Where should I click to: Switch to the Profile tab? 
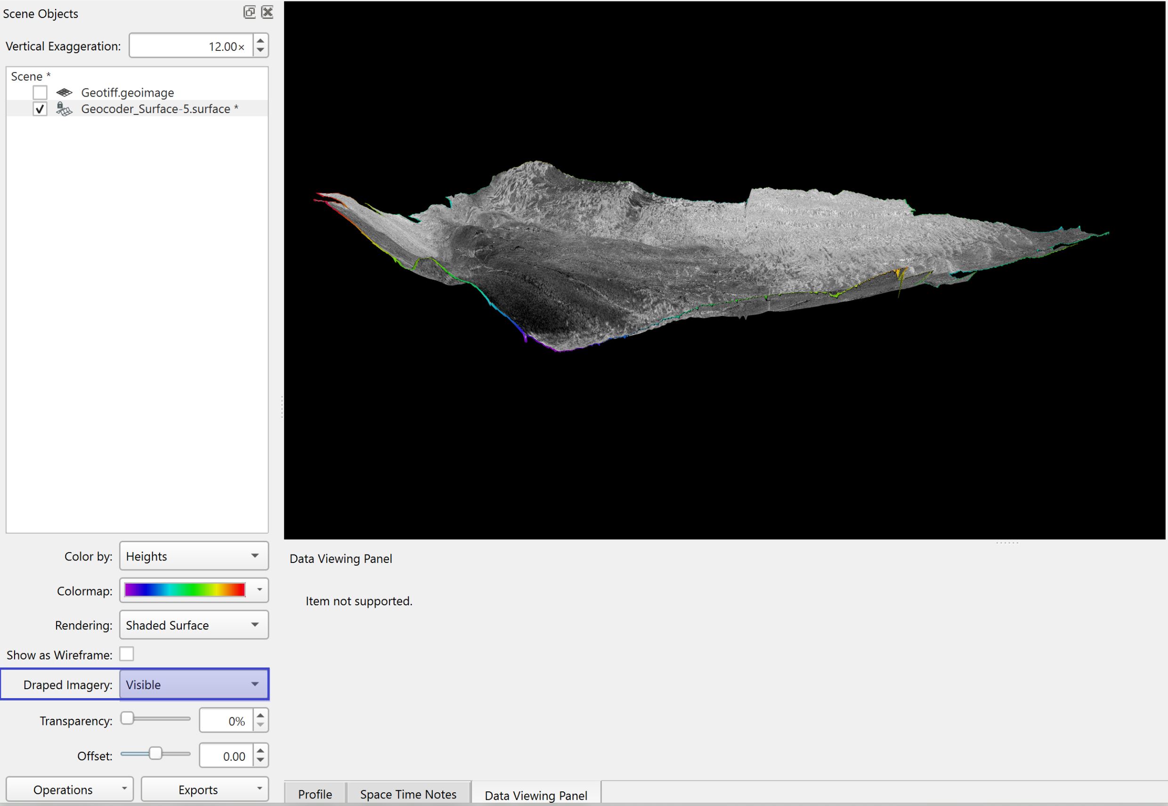point(315,794)
